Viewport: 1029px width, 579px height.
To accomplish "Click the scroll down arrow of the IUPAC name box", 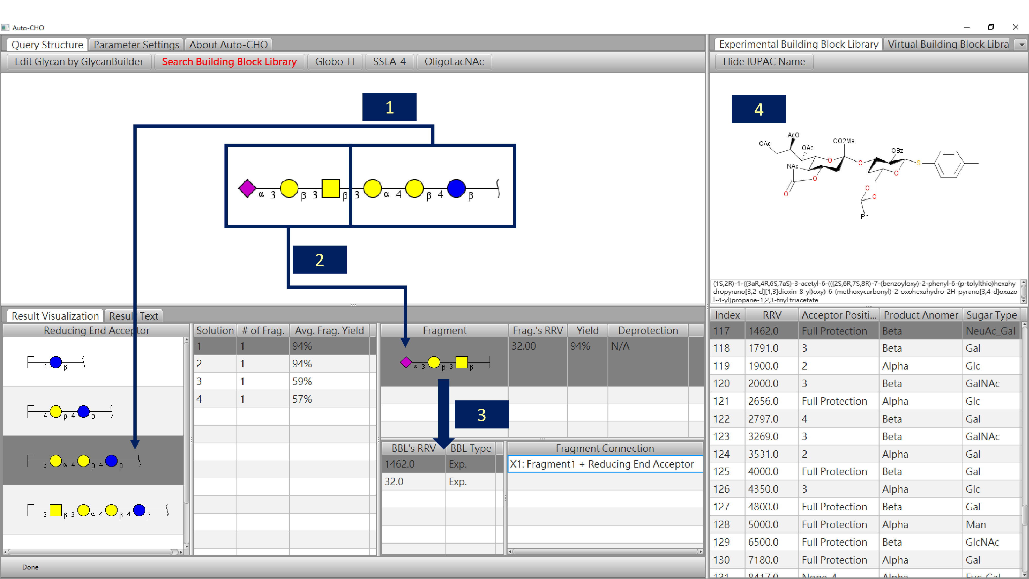I will tap(1023, 301).
